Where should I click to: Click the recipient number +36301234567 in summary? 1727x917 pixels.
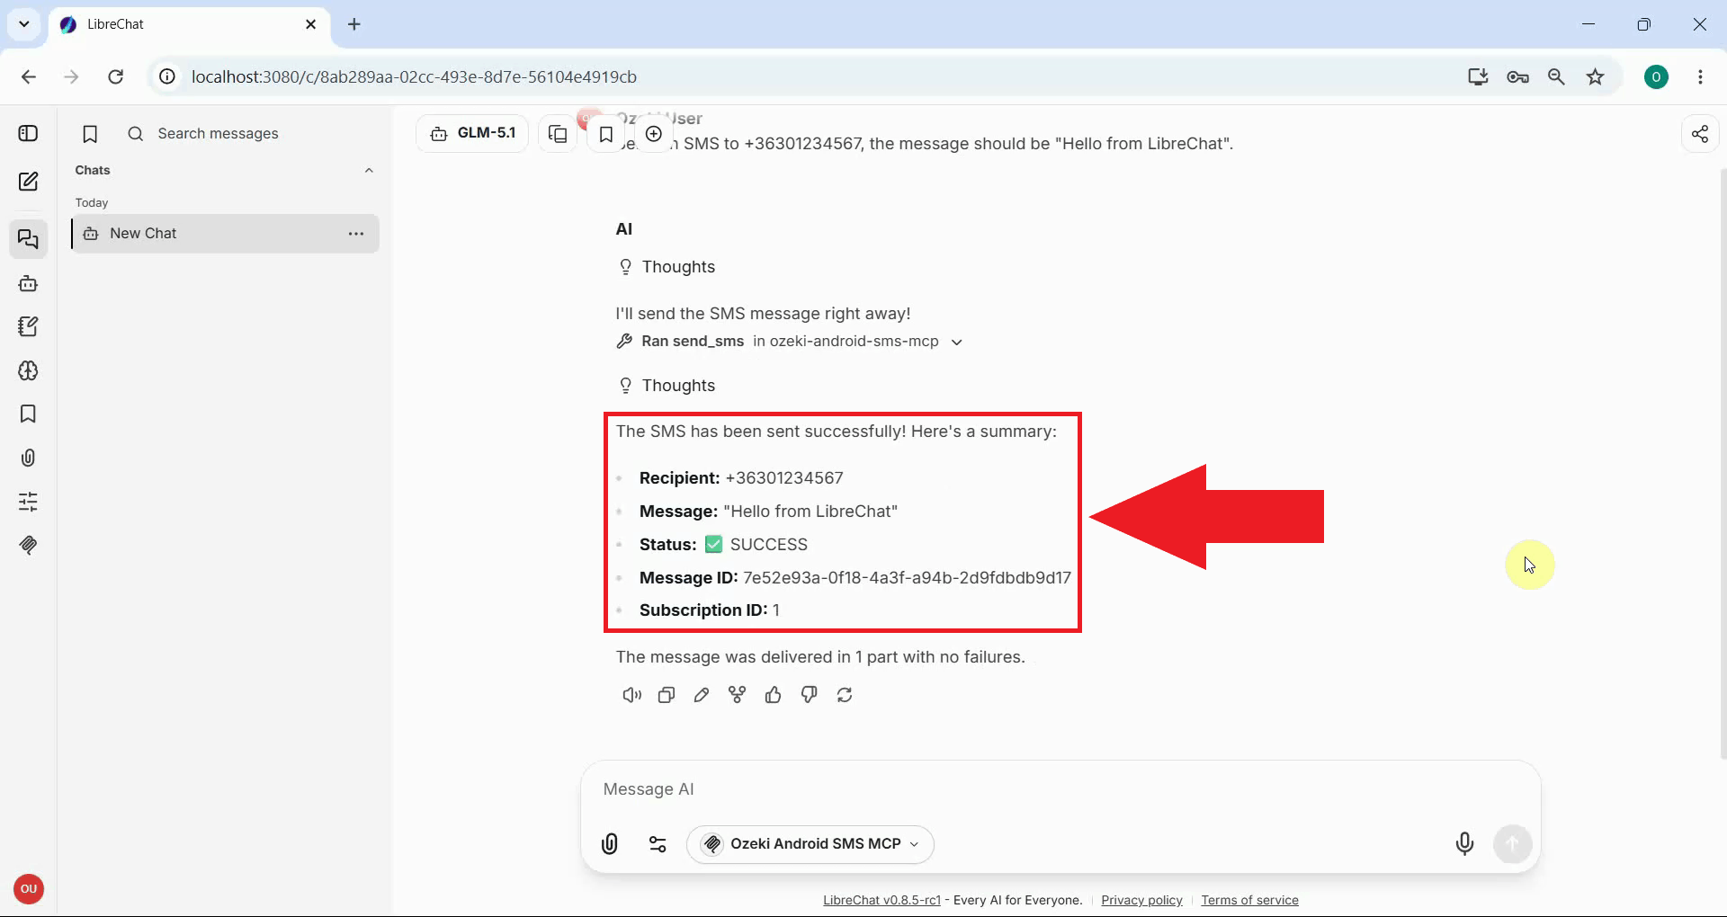click(x=784, y=478)
